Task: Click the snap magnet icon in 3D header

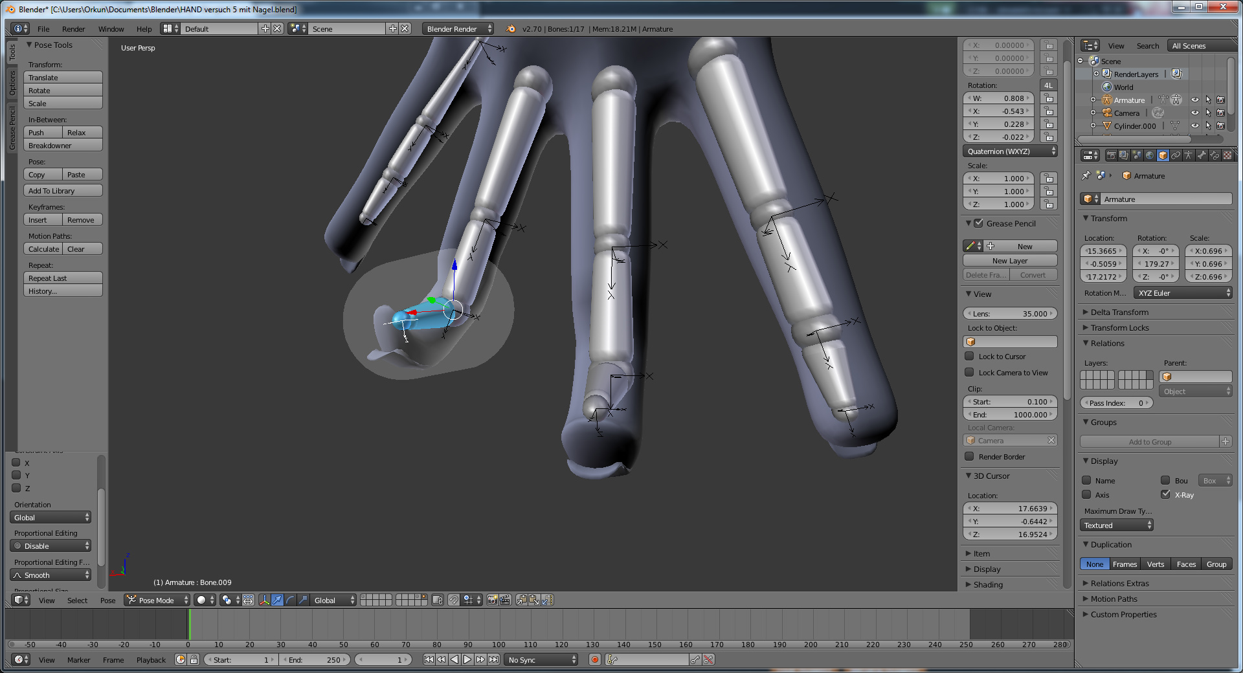Action: coord(453,601)
